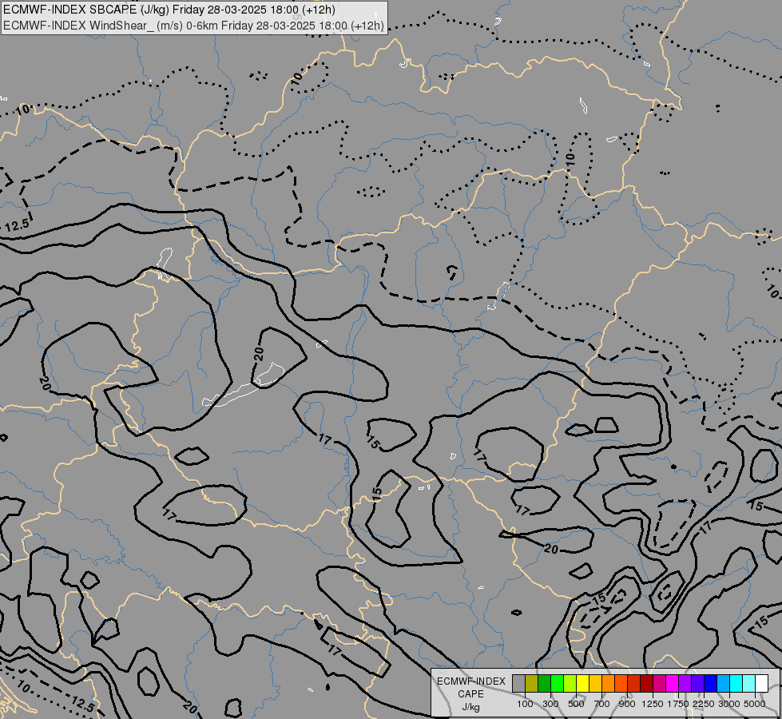Click the pale cyan swatch left of 5000 tick
The image size is (782, 719).
pos(748,684)
